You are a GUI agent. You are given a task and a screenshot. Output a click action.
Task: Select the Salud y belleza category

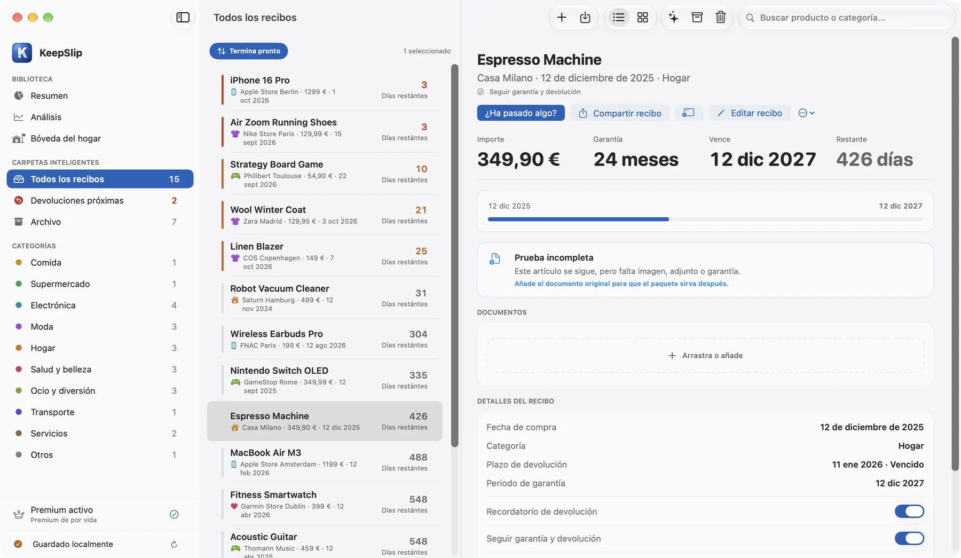(x=100, y=369)
